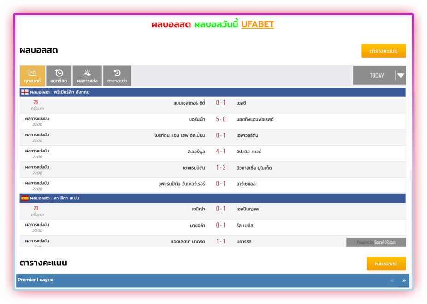Follow the UFABET link in the heading

[258, 24]
